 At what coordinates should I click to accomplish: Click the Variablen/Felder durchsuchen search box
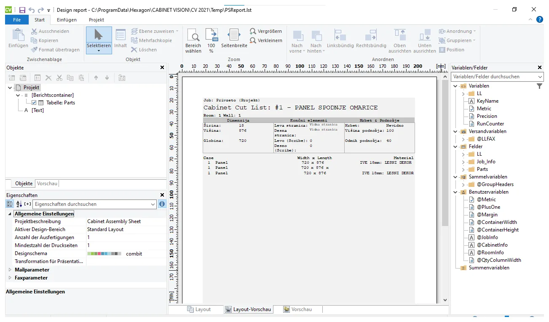[497, 77]
